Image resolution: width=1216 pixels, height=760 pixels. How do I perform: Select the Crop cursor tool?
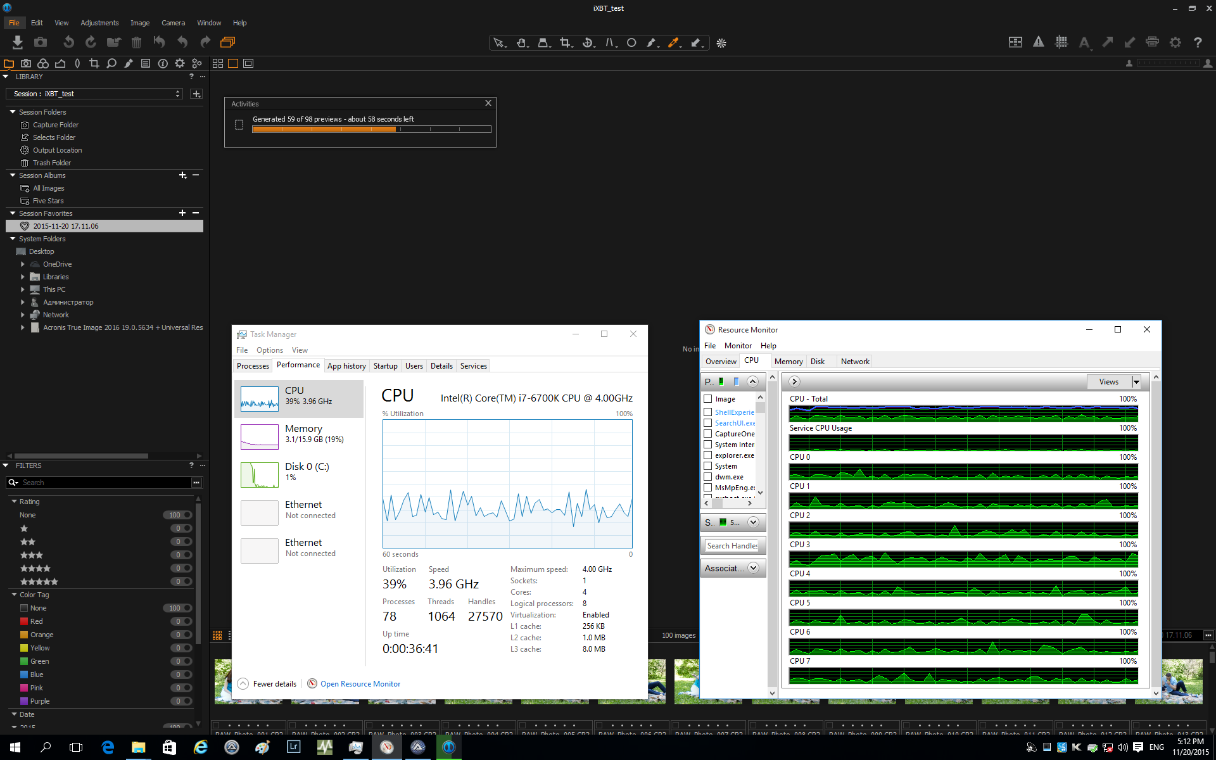pyautogui.click(x=565, y=43)
